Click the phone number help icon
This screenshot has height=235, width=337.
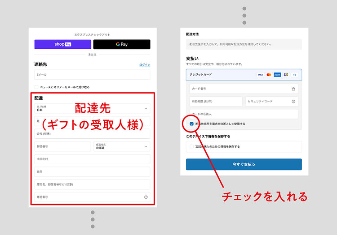pyautogui.click(x=146, y=197)
